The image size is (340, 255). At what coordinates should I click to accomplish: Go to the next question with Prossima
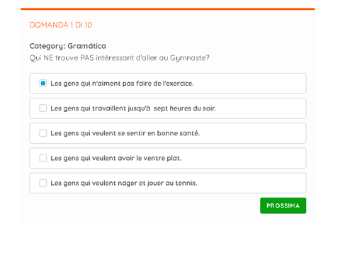point(283,205)
